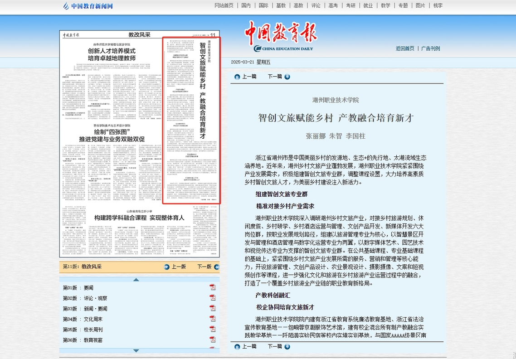Click the 下一篇 arrow icon below the article

pyautogui.click(x=287, y=346)
